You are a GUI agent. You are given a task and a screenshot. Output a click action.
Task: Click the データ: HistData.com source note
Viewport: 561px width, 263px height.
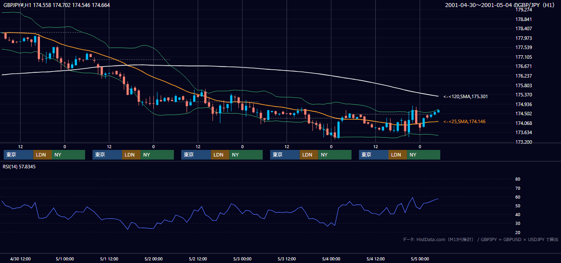point(481,239)
